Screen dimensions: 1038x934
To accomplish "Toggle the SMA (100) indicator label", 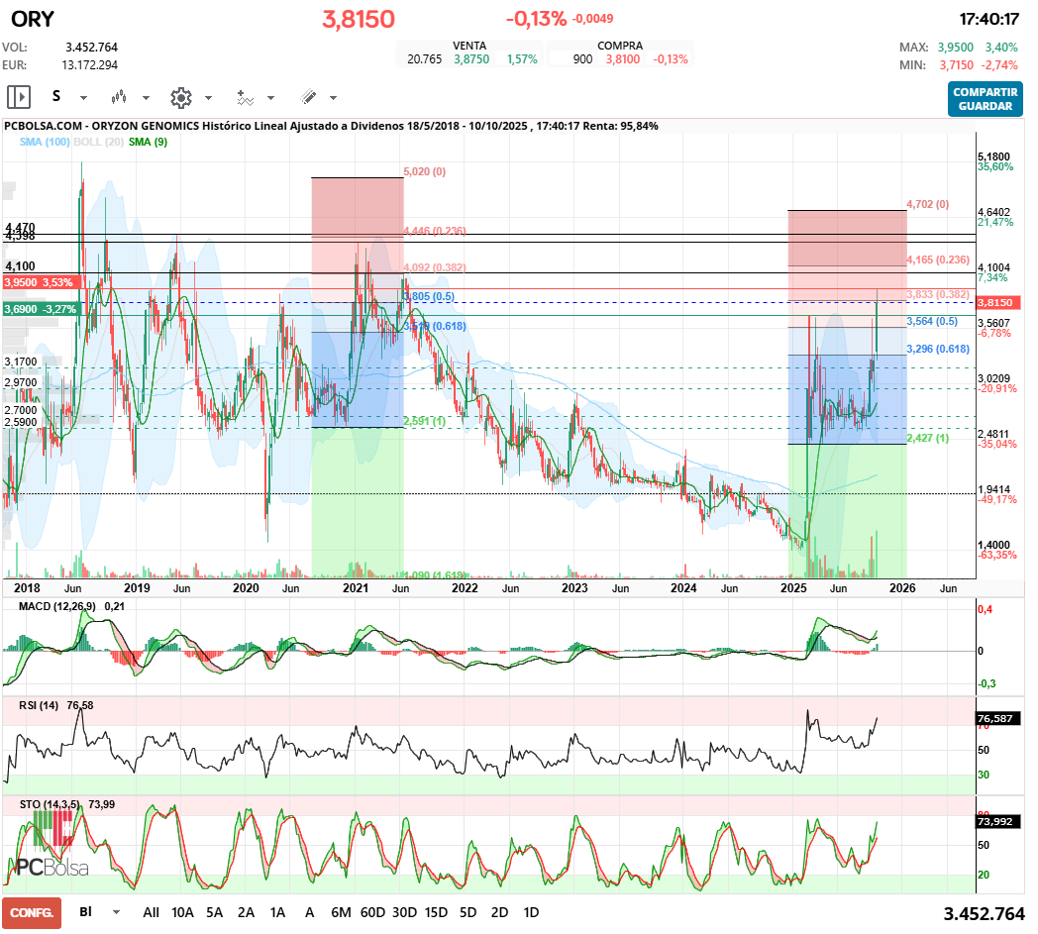I will click(45, 142).
